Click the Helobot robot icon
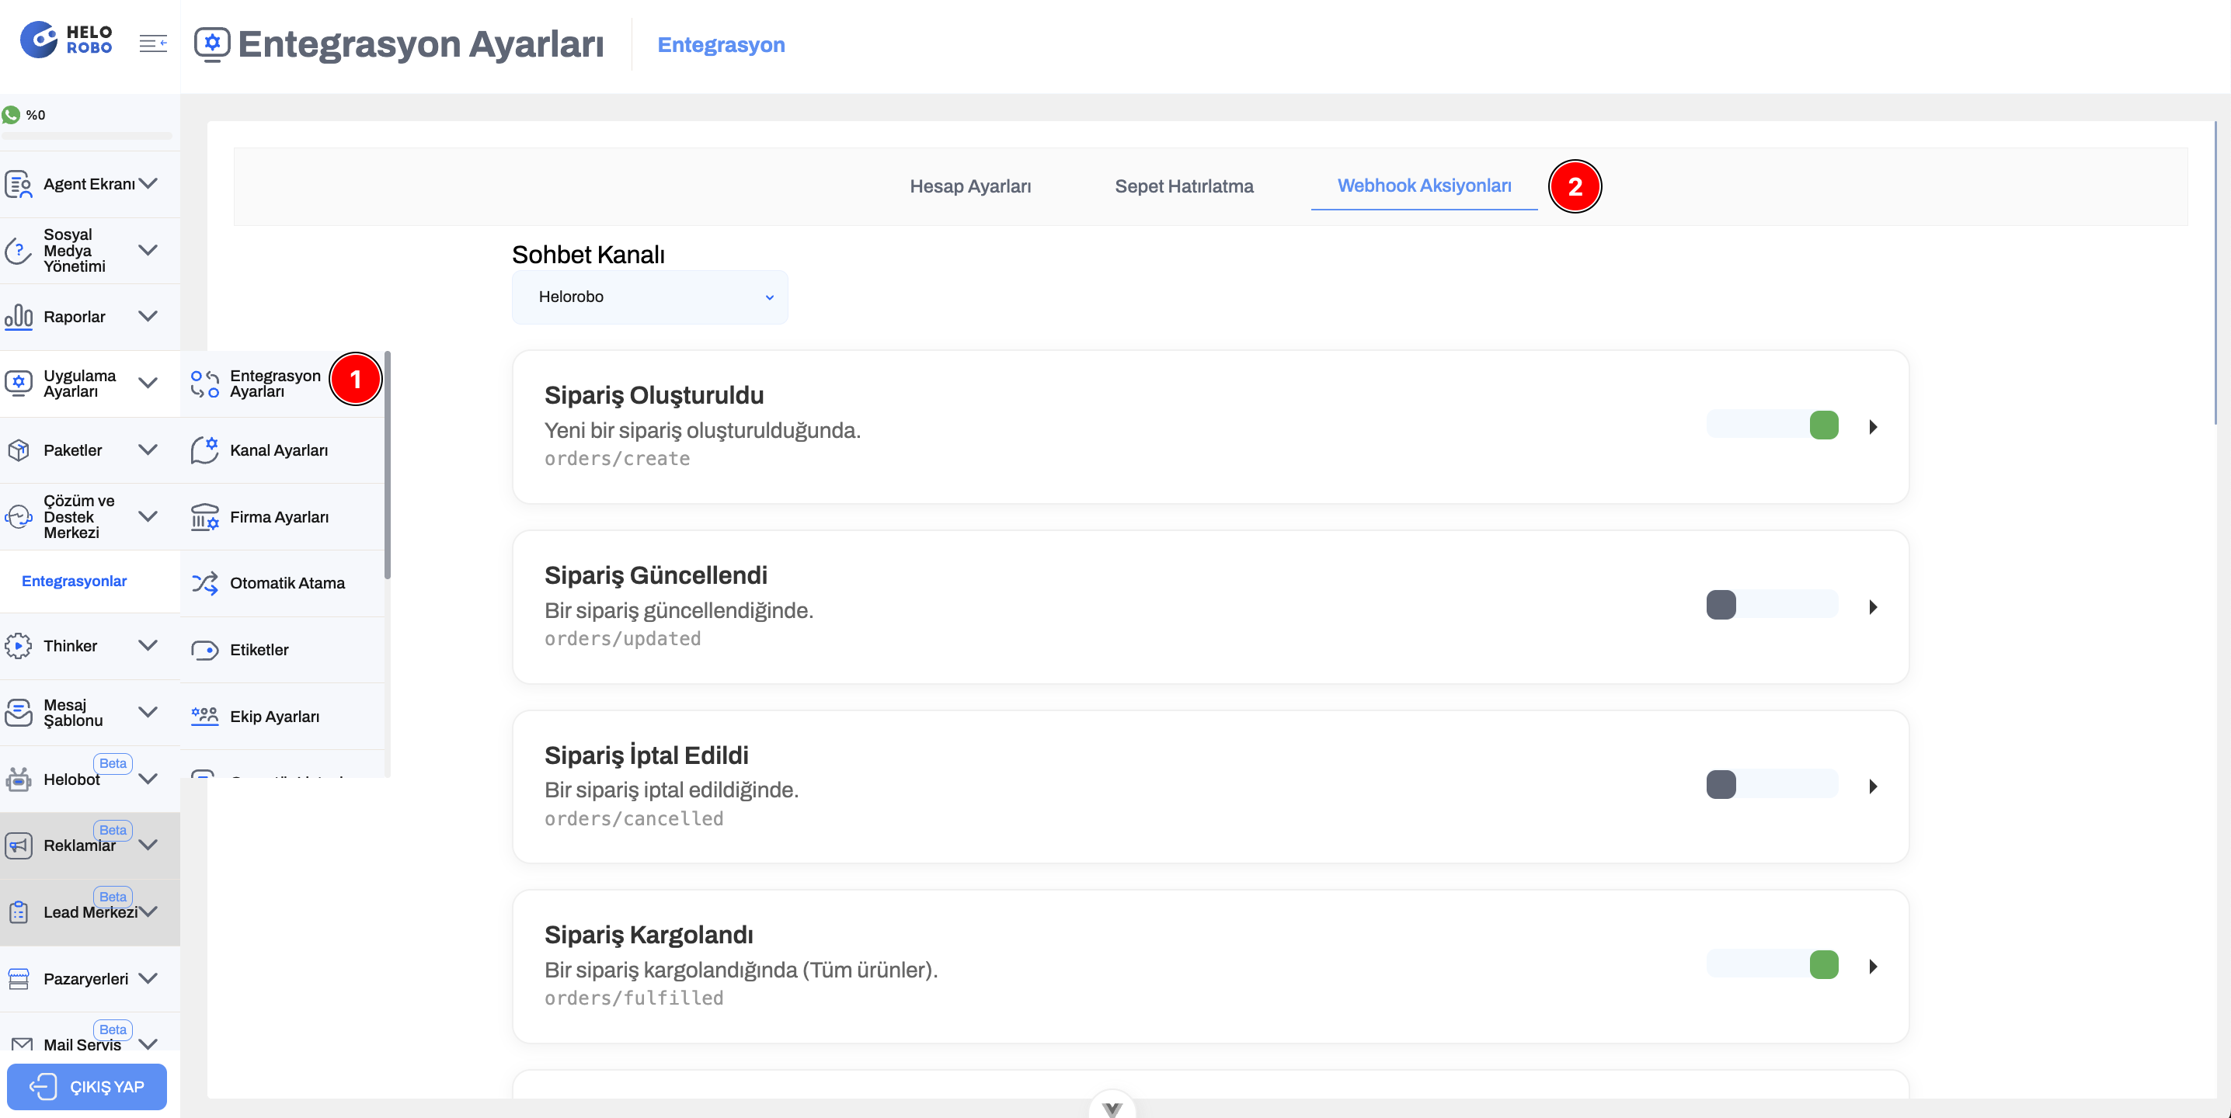The height and width of the screenshot is (1118, 2231). point(18,779)
